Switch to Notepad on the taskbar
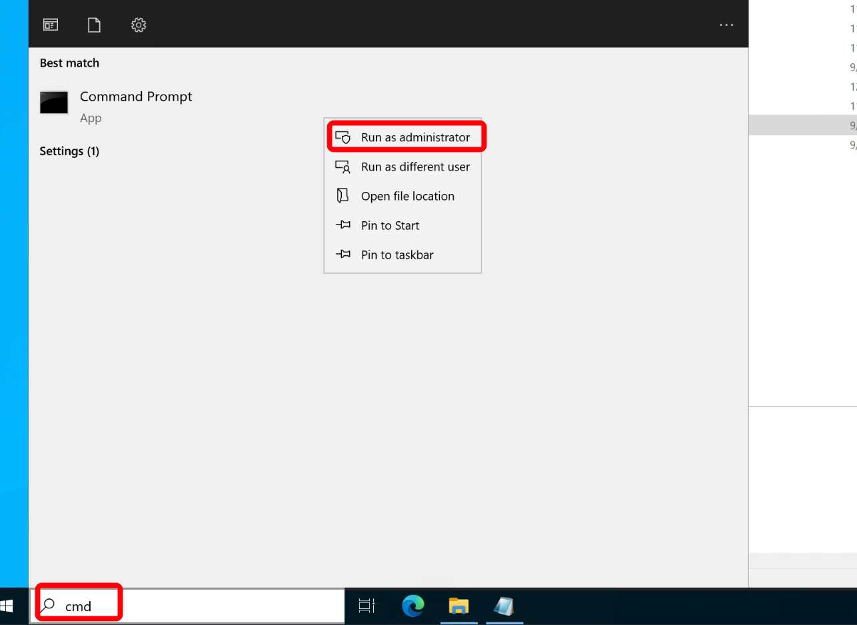 [x=504, y=606]
